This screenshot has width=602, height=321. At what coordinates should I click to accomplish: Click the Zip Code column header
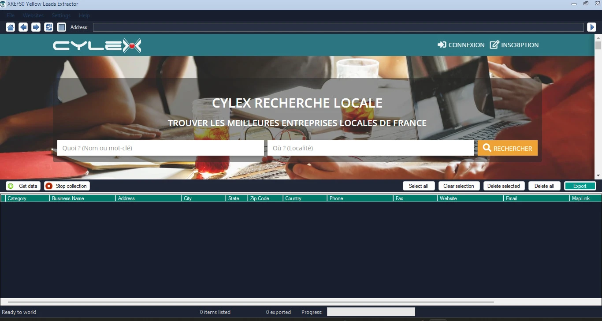click(x=265, y=198)
